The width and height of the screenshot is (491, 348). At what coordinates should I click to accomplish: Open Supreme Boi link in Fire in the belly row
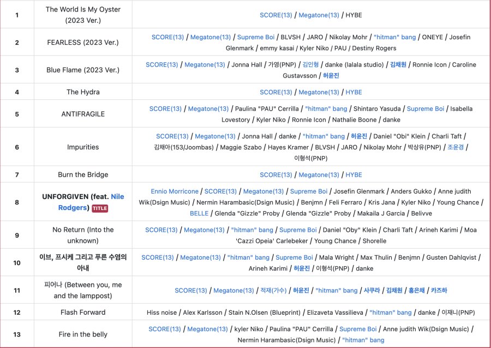(358, 329)
